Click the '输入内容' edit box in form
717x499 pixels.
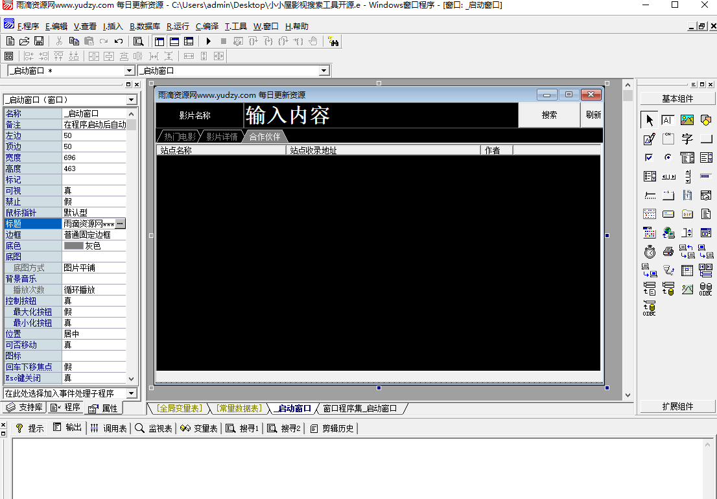pyautogui.click(x=381, y=115)
